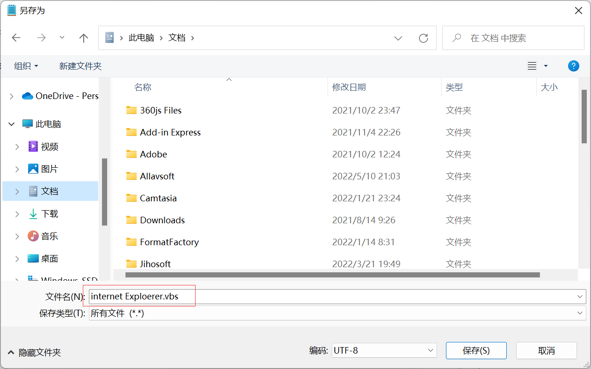The image size is (591, 369).
Task: Click the 保存(S) button
Action: coord(476,350)
